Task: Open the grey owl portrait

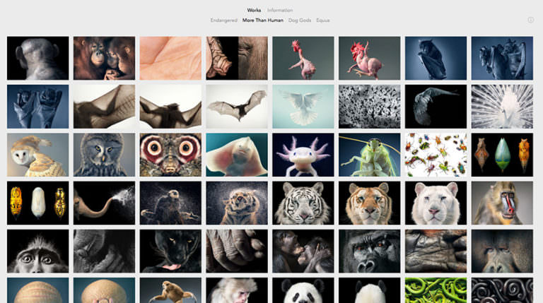Action: [104, 155]
